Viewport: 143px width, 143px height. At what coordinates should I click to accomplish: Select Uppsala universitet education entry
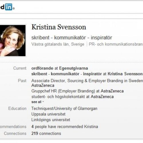48,114
